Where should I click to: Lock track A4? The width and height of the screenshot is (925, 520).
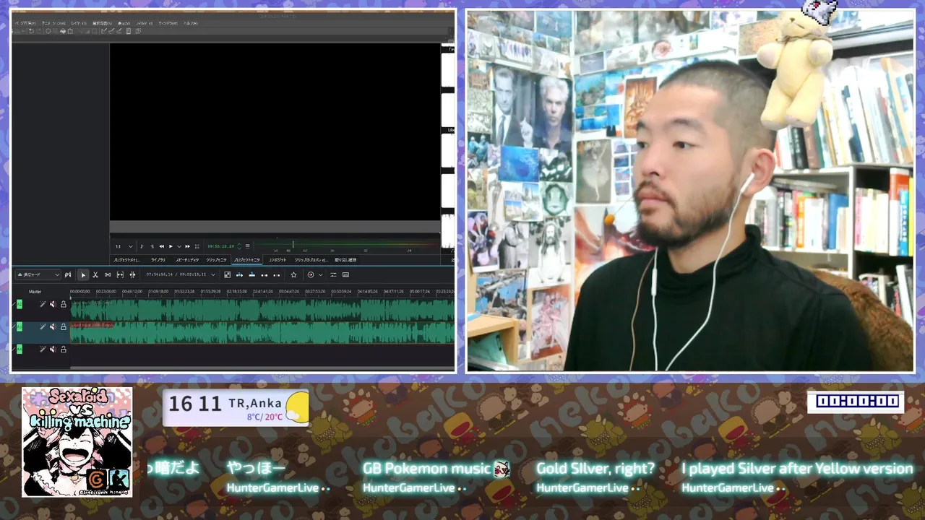click(x=64, y=350)
